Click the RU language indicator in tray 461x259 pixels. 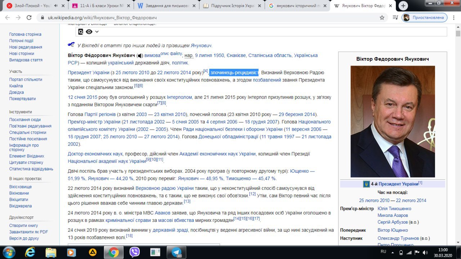point(384,252)
